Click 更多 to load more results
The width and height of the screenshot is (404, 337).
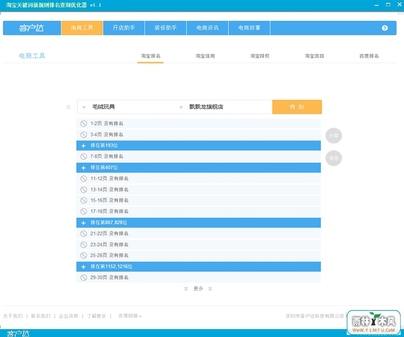point(198,289)
